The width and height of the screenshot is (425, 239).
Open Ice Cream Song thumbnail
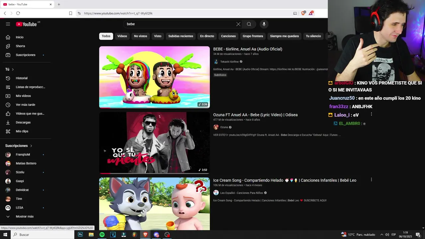pyautogui.click(x=154, y=203)
